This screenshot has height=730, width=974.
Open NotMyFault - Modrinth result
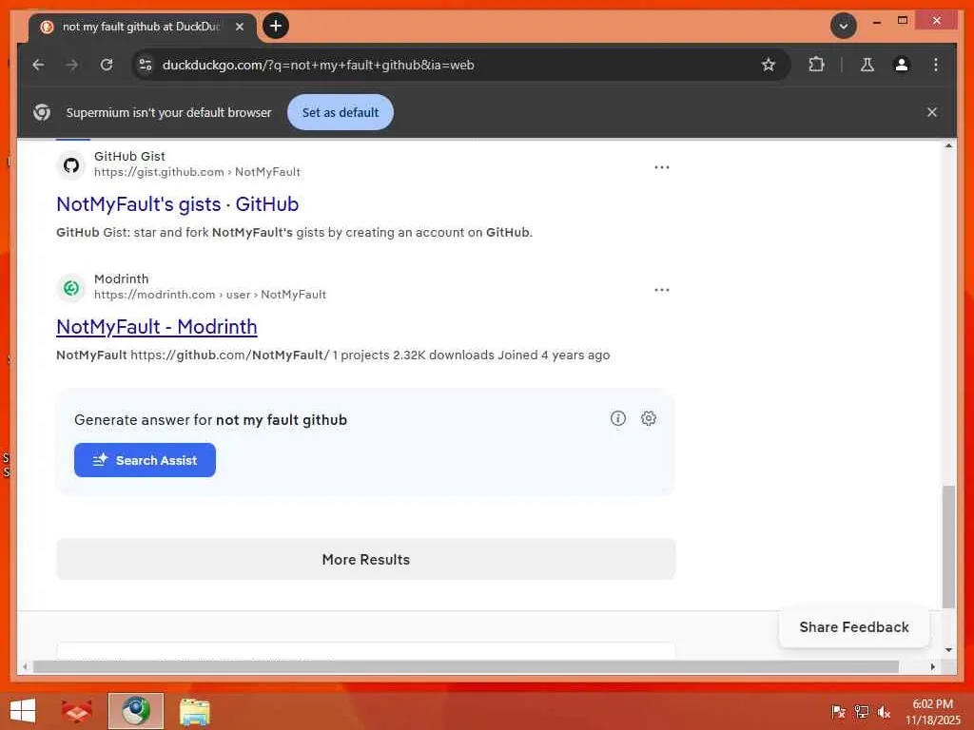click(x=157, y=327)
